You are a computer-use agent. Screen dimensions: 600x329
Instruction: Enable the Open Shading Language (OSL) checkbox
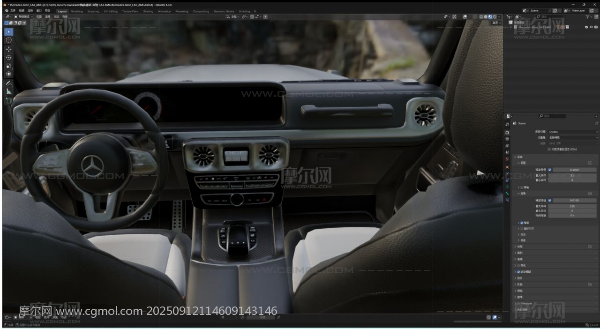pos(549,150)
